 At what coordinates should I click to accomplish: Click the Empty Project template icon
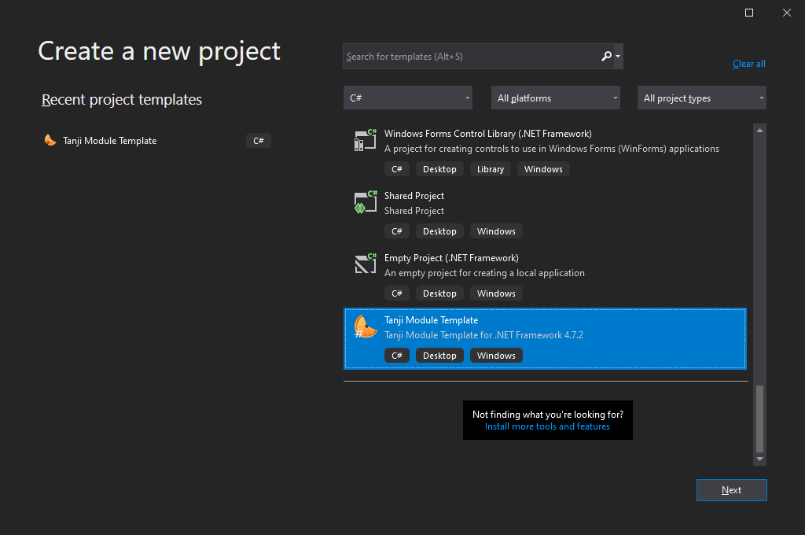click(x=365, y=264)
